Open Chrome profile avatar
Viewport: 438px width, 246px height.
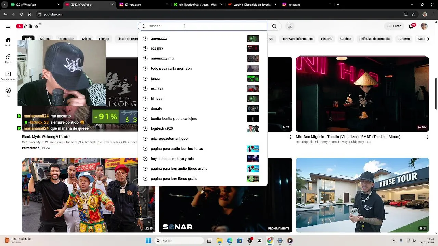(x=425, y=14)
